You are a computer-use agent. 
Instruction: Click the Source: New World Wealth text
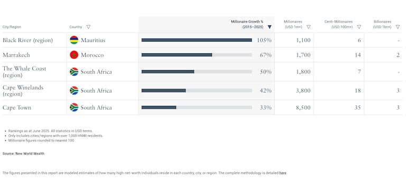coord(23,153)
